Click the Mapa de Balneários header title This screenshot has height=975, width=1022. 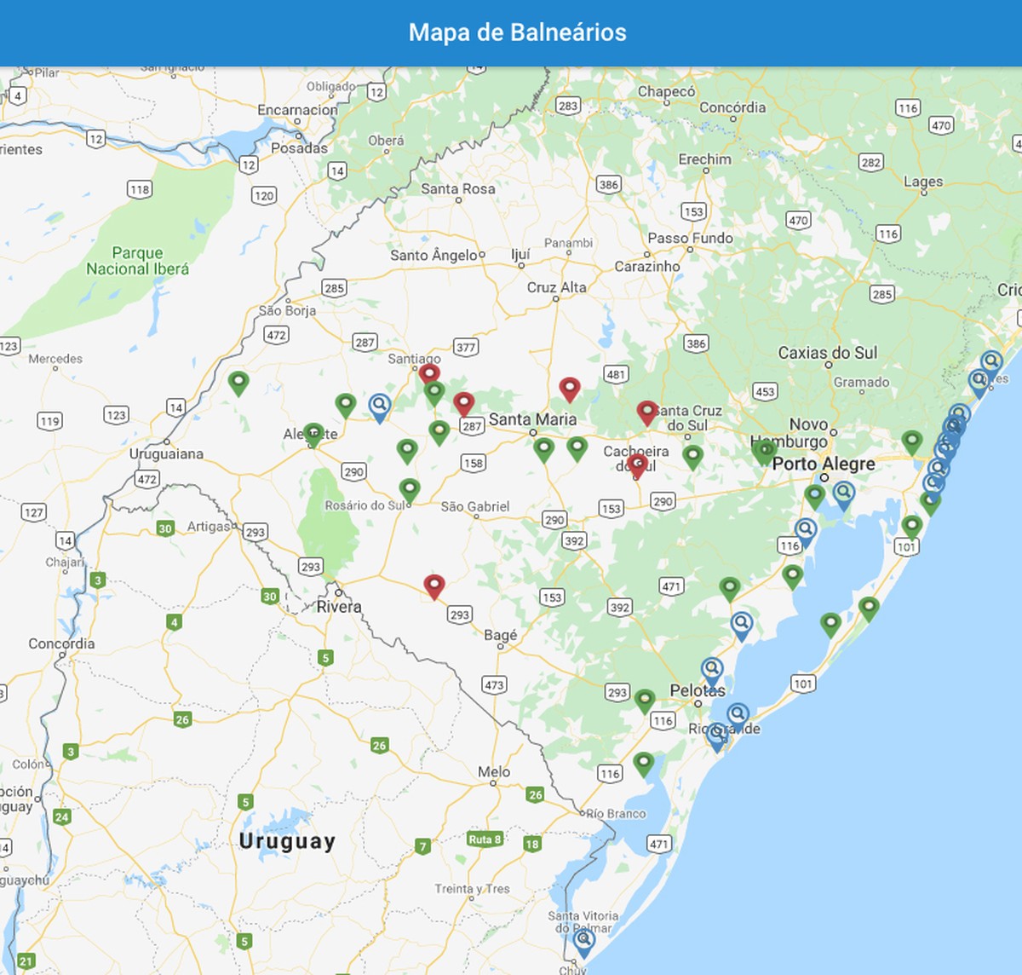coord(517,32)
